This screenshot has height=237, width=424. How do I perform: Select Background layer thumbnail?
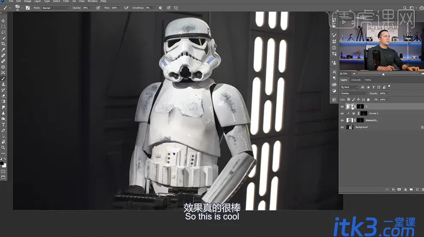(349, 127)
